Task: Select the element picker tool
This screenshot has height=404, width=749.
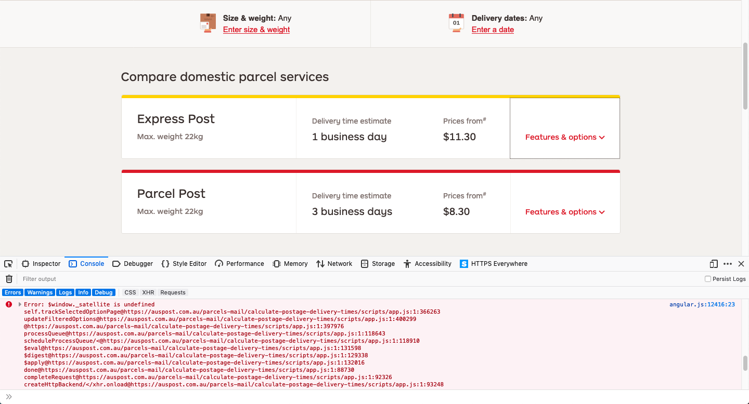Action: coord(8,263)
